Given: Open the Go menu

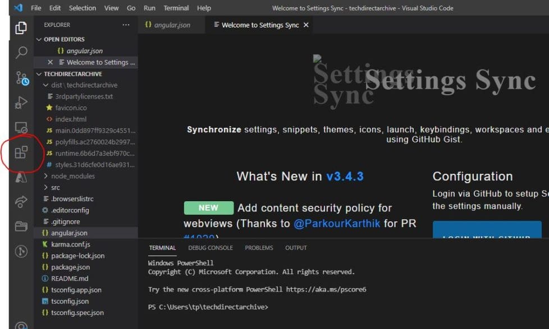Looking at the screenshot, I should 131,8.
